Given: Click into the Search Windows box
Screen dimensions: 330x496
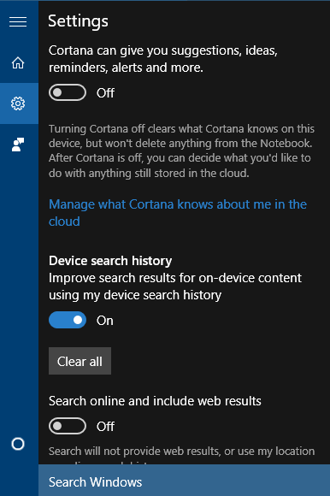Looking at the screenshot, I should click(x=185, y=481).
